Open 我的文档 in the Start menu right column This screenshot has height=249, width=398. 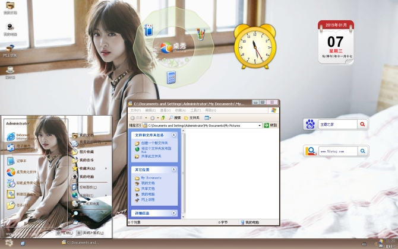[83, 135]
